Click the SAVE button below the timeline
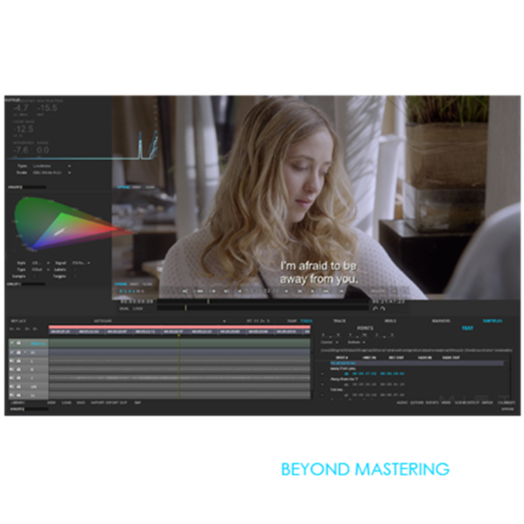The height and width of the screenshot is (524, 524). point(81,403)
